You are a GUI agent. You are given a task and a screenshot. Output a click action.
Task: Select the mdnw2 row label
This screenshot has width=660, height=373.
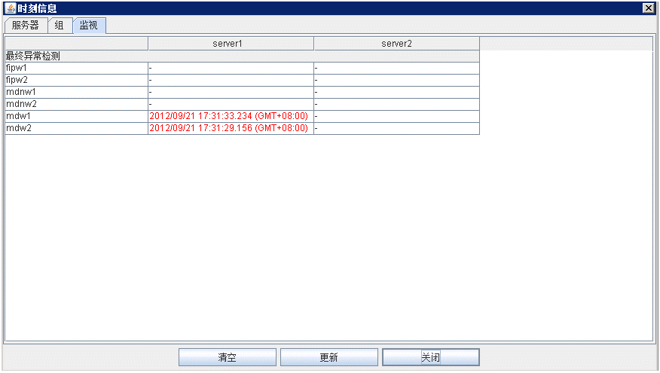76,104
